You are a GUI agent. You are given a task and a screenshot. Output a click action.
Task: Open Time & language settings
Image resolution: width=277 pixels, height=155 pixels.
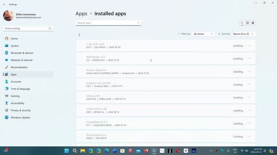pos(28,89)
